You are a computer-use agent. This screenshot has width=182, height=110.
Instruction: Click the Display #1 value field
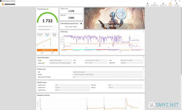(x=60, y=63)
